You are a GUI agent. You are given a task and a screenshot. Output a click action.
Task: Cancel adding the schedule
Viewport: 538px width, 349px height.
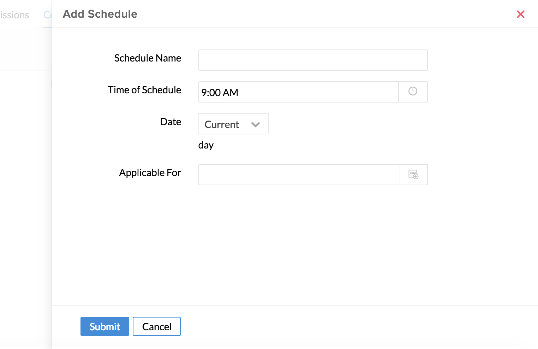[156, 326]
